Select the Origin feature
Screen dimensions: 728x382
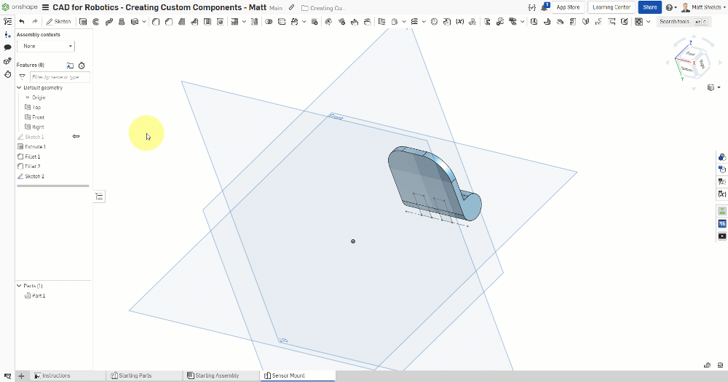[x=39, y=98]
